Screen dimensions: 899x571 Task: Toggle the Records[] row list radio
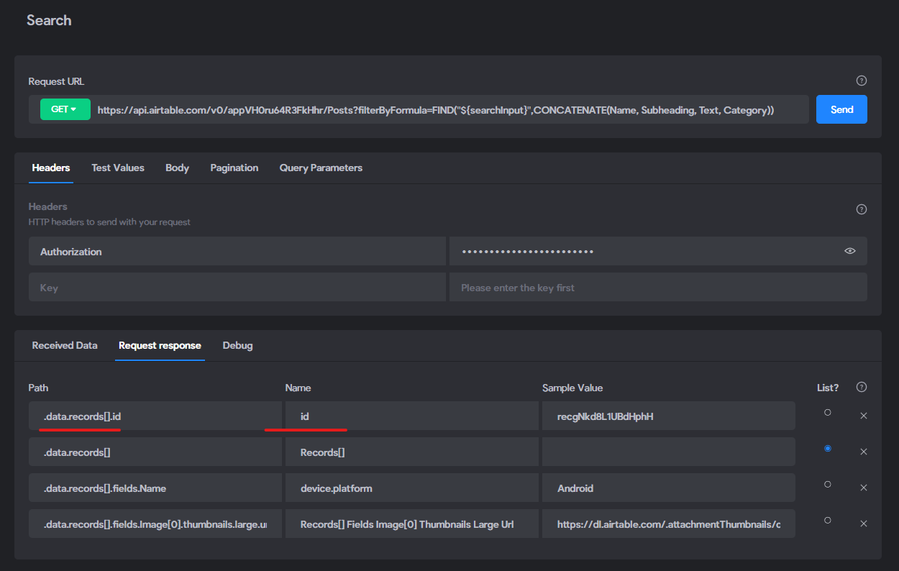click(x=828, y=448)
